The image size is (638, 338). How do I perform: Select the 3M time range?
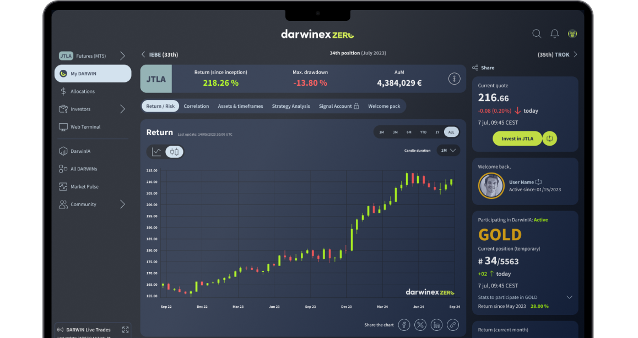point(395,132)
